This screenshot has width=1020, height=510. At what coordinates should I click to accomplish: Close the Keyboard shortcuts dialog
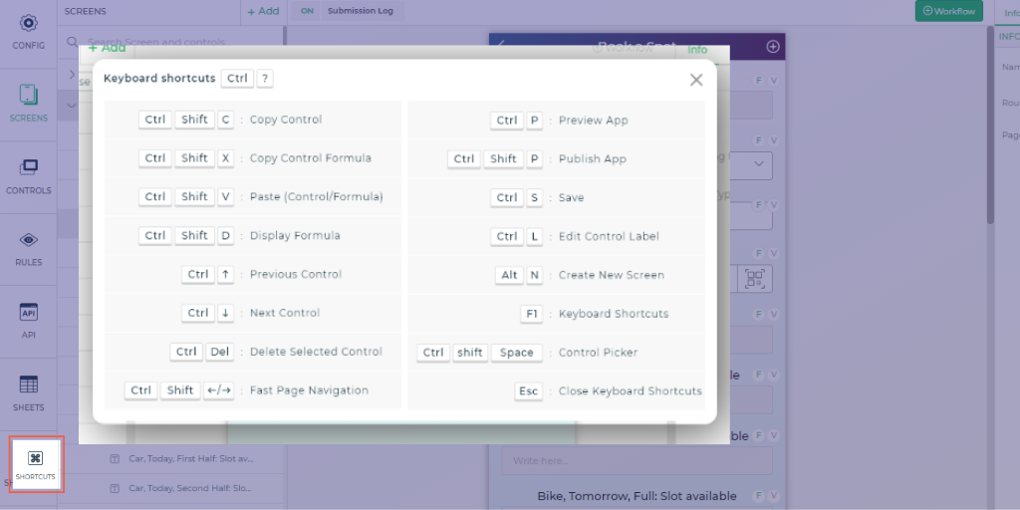point(696,80)
